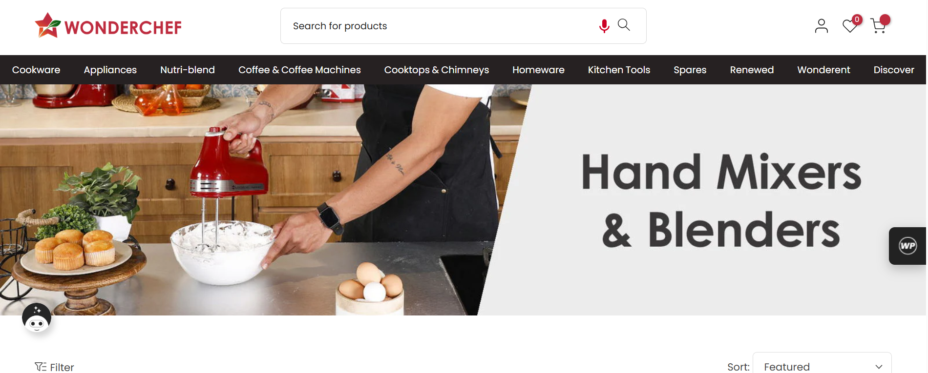Open the wishlist heart icon
The height and width of the screenshot is (373, 928).
tap(850, 25)
